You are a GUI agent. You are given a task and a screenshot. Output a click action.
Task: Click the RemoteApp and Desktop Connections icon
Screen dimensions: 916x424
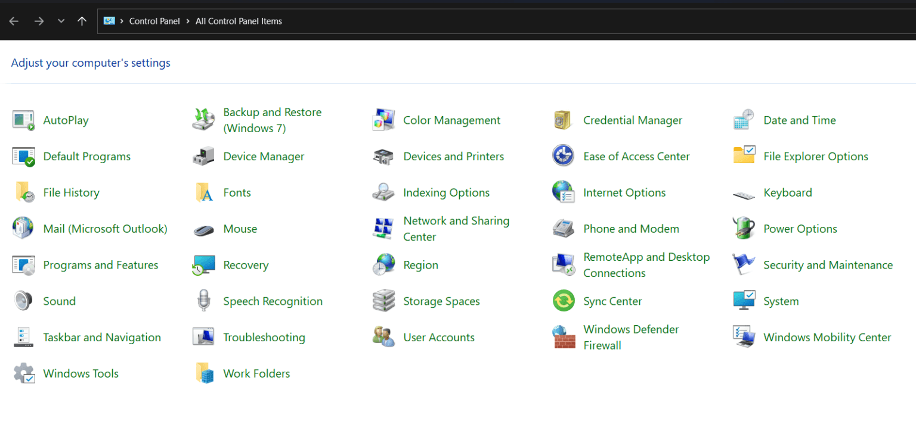(563, 265)
